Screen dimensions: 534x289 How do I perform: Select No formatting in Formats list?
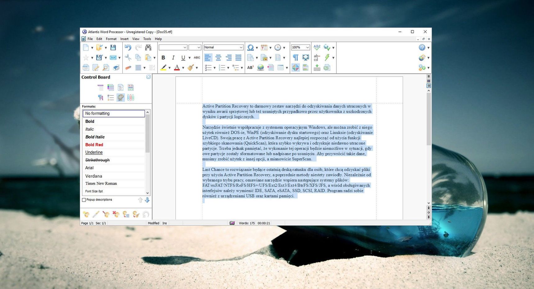[x=114, y=113]
